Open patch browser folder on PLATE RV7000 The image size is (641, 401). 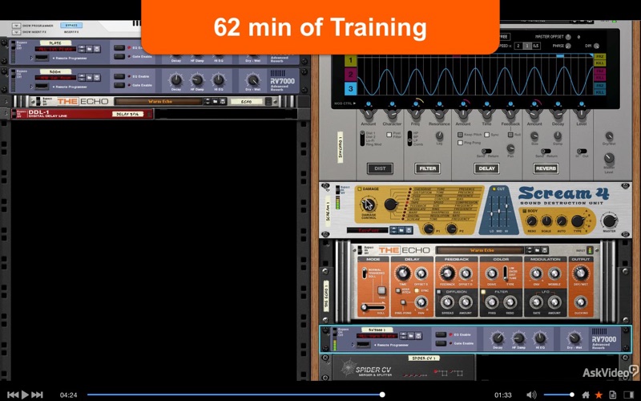point(89,49)
